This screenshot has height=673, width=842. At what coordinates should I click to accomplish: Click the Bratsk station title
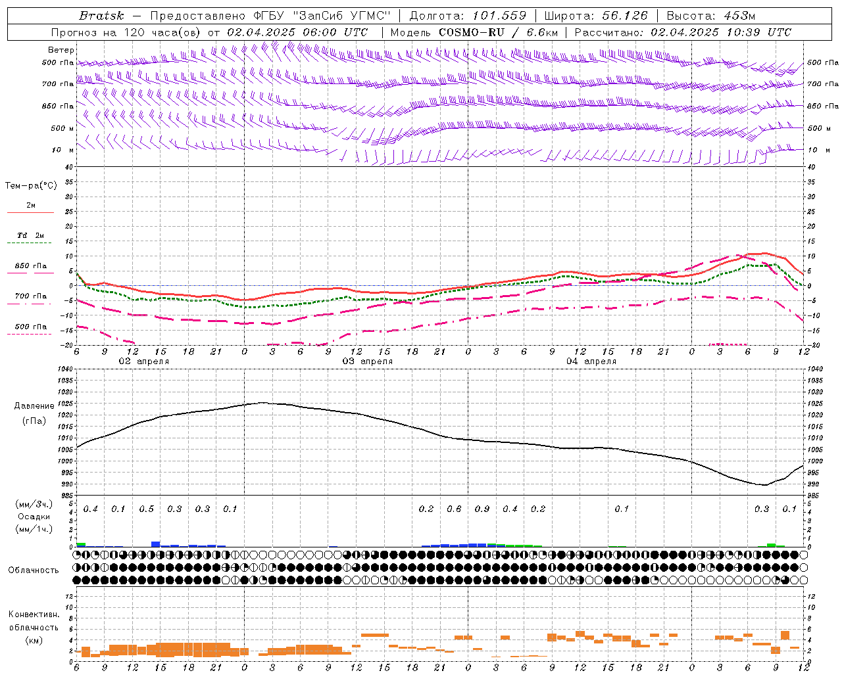[101, 16]
